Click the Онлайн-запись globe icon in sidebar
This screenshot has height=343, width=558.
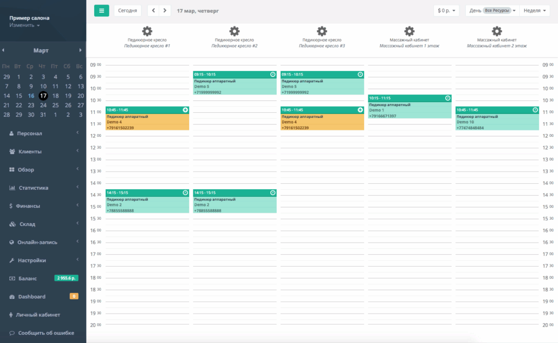click(x=11, y=242)
